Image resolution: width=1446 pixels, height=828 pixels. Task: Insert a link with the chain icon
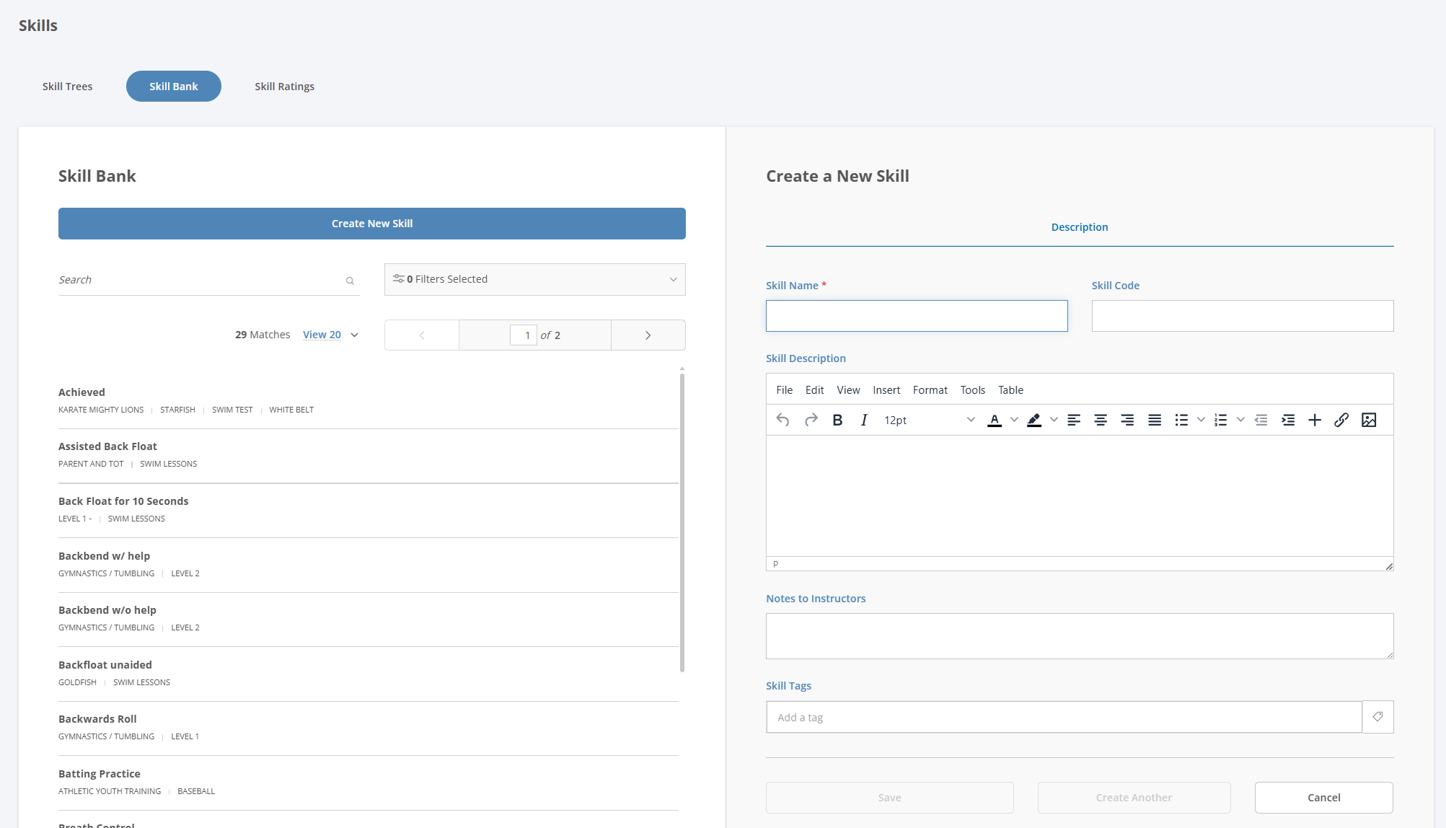[1341, 420]
